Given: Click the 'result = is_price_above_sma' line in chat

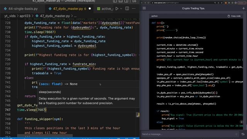Looking at the screenshot, I should [x=186, y=104].
